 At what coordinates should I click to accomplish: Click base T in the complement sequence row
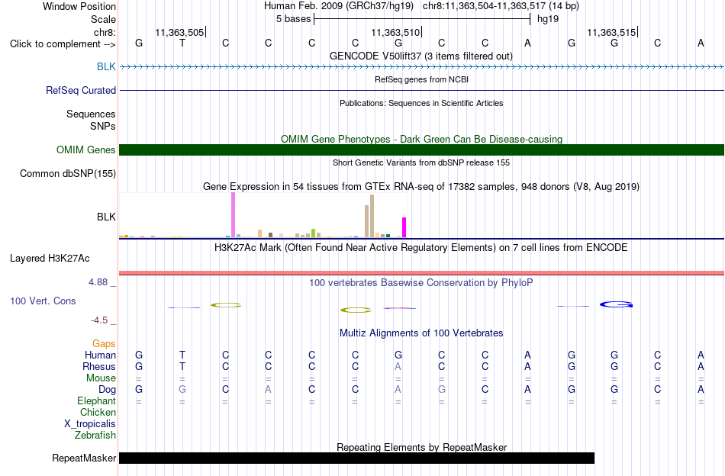pyautogui.click(x=182, y=43)
